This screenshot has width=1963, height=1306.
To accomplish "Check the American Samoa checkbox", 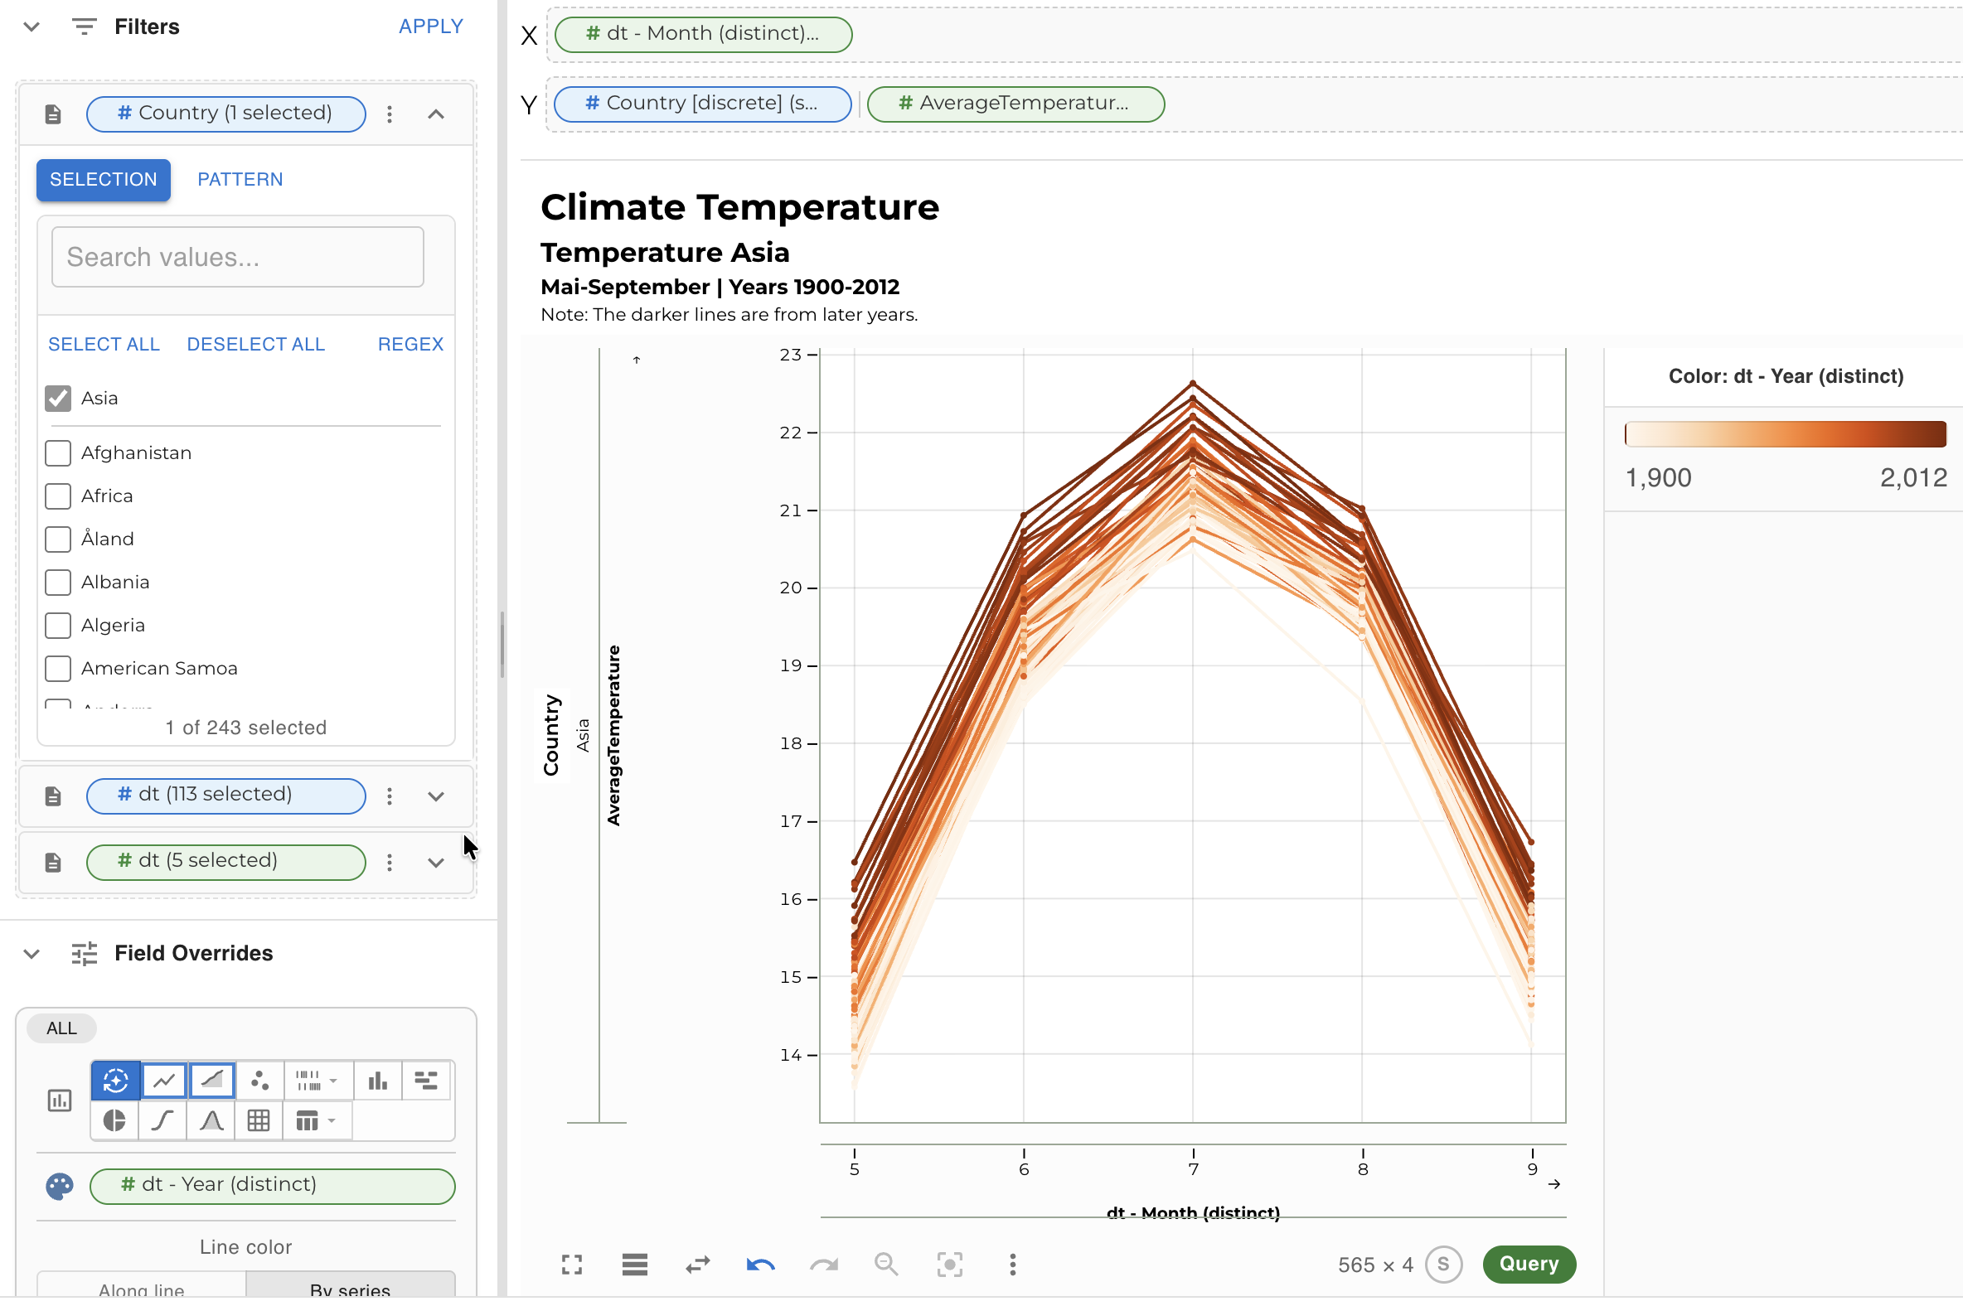I will (x=57, y=669).
